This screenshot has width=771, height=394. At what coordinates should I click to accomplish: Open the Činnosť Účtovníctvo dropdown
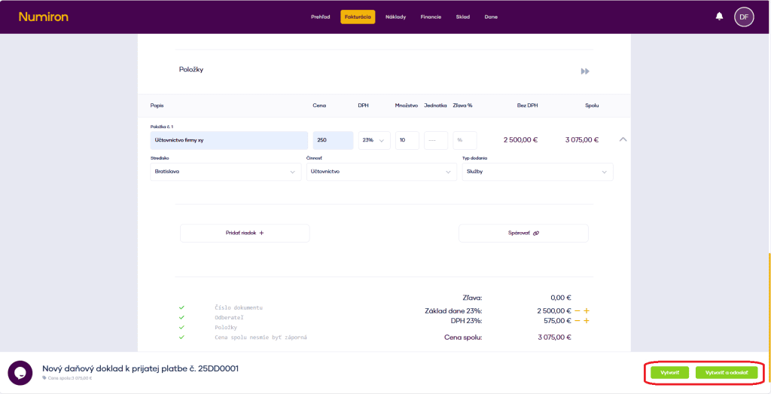pos(381,172)
